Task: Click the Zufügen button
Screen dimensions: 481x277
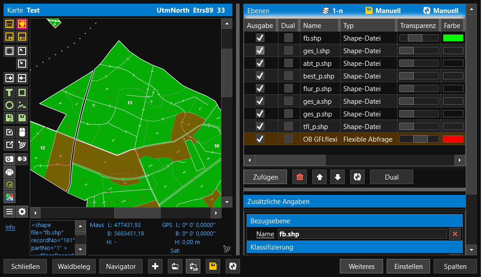Action: (266, 177)
